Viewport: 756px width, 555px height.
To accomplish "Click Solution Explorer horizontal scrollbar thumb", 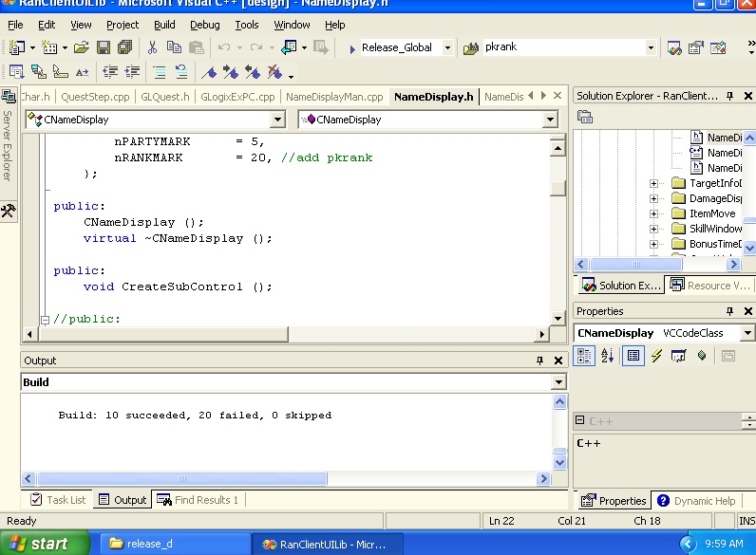I will coord(636,264).
